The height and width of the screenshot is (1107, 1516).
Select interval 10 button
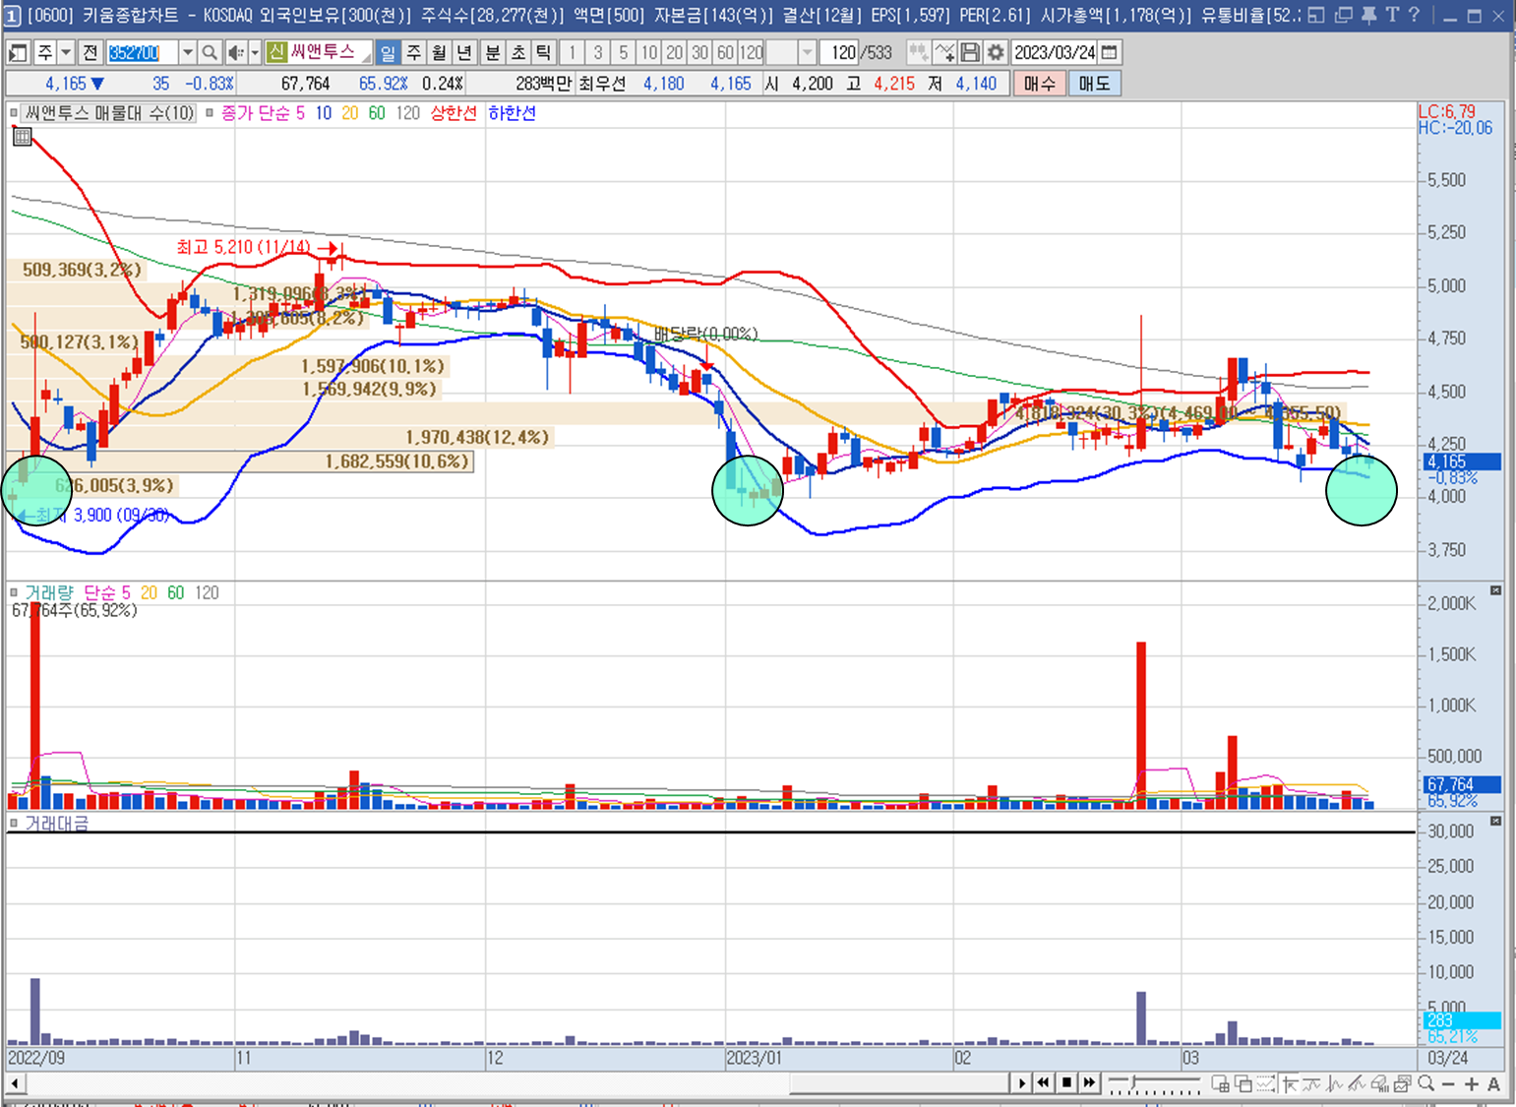tap(649, 53)
